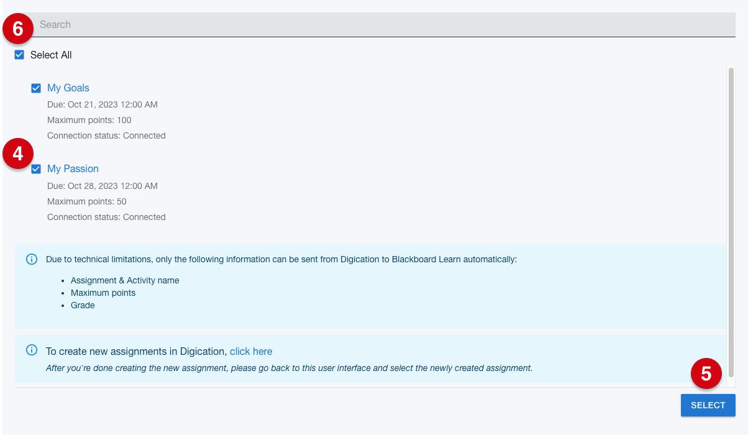This screenshot has height=435, width=748.
Task: Toggle the Select All checkbox
Action: pyautogui.click(x=19, y=55)
